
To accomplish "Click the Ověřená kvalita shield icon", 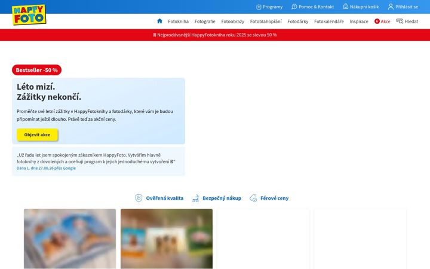I will click(139, 198).
